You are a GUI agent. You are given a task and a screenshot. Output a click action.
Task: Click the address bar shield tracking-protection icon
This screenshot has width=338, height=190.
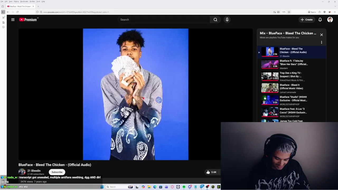(37, 12)
